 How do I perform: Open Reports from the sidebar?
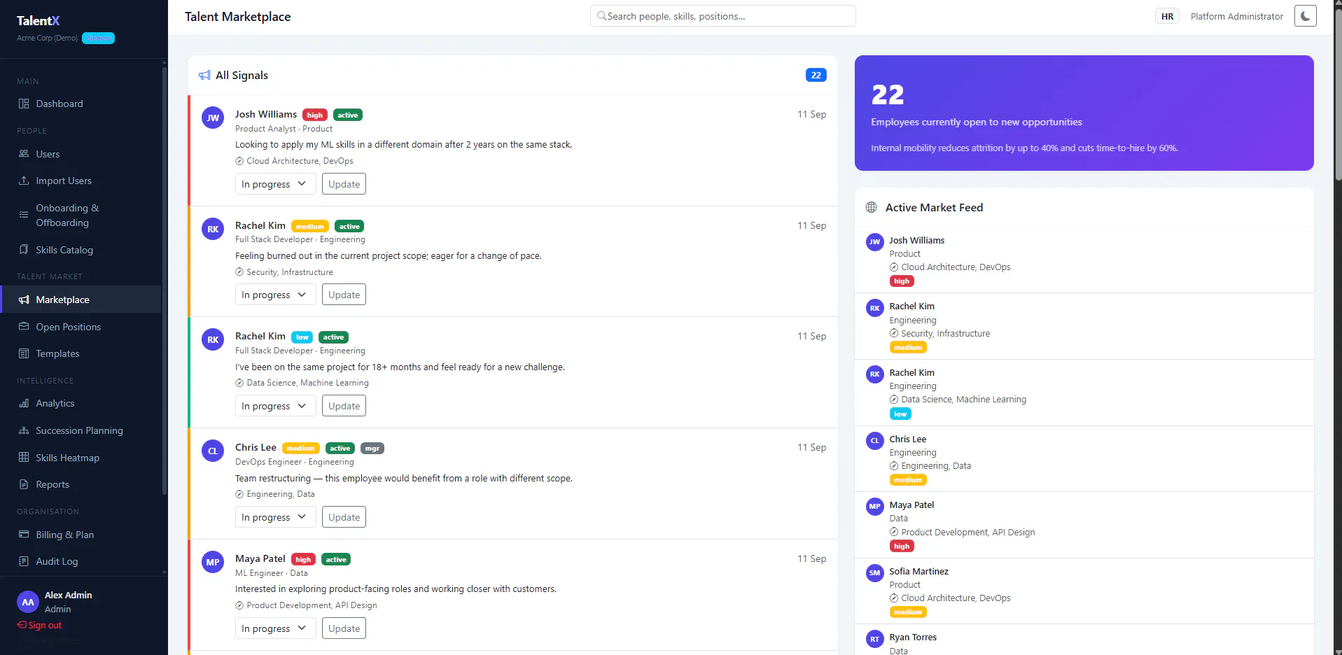[x=81, y=484]
